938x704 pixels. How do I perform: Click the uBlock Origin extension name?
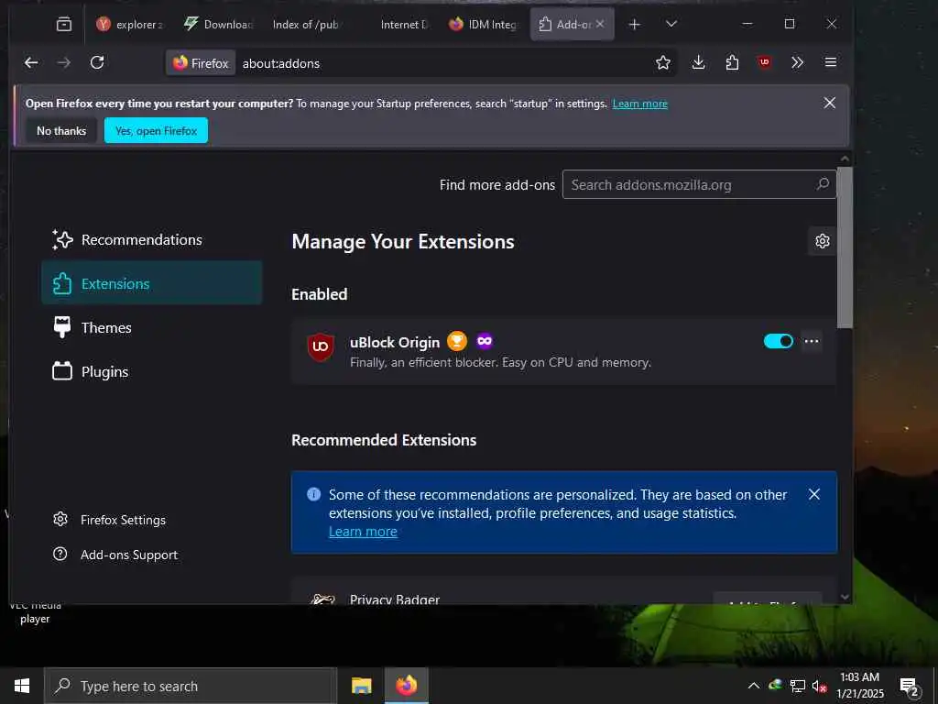tap(395, 342)
